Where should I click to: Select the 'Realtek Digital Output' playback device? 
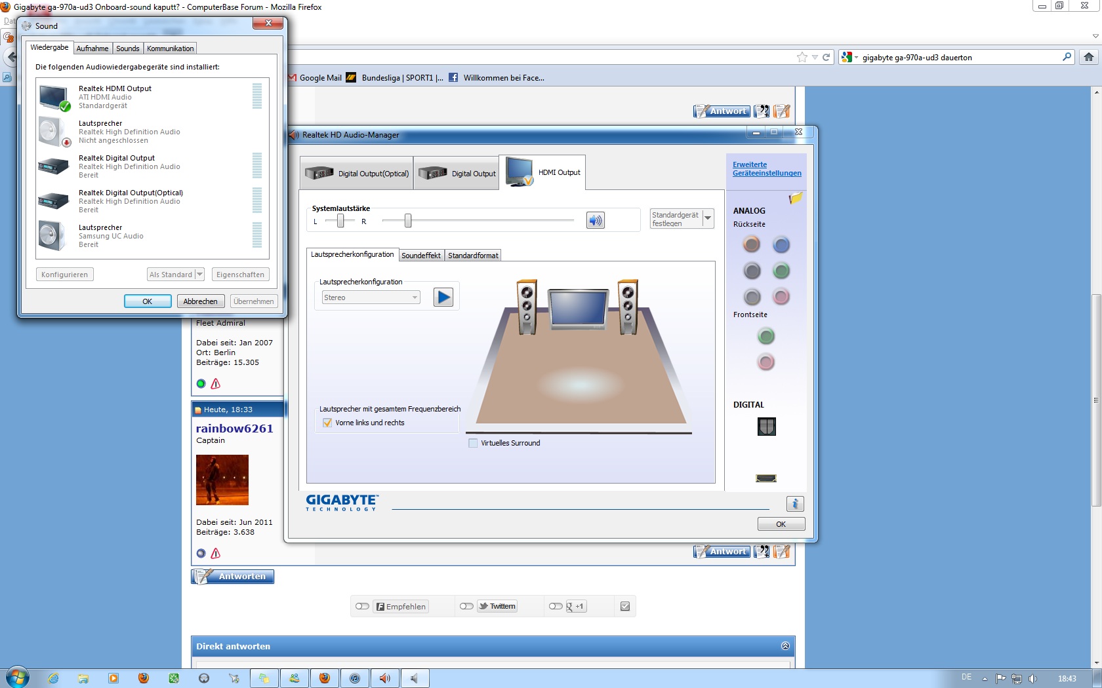coord(152,166)
